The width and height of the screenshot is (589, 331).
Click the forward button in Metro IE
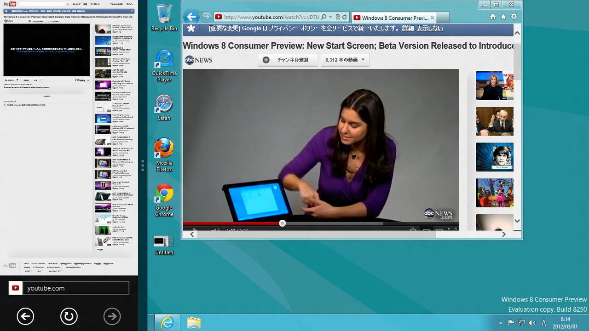pos(112,316)
